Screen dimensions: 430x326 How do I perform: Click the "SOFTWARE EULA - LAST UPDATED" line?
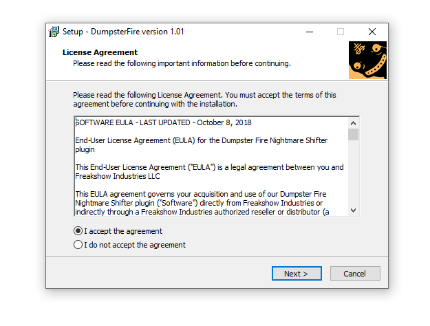(x=163, y=123)
